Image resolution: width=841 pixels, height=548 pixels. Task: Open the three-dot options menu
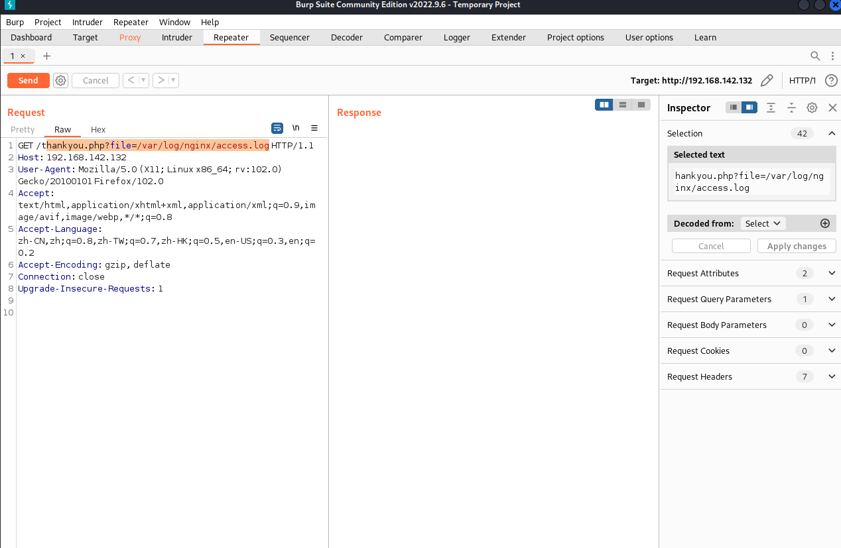[x=832, y=56]
